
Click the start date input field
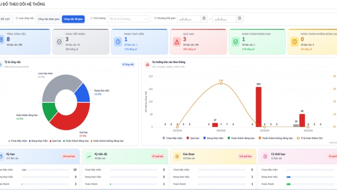[x=189, y=19]
